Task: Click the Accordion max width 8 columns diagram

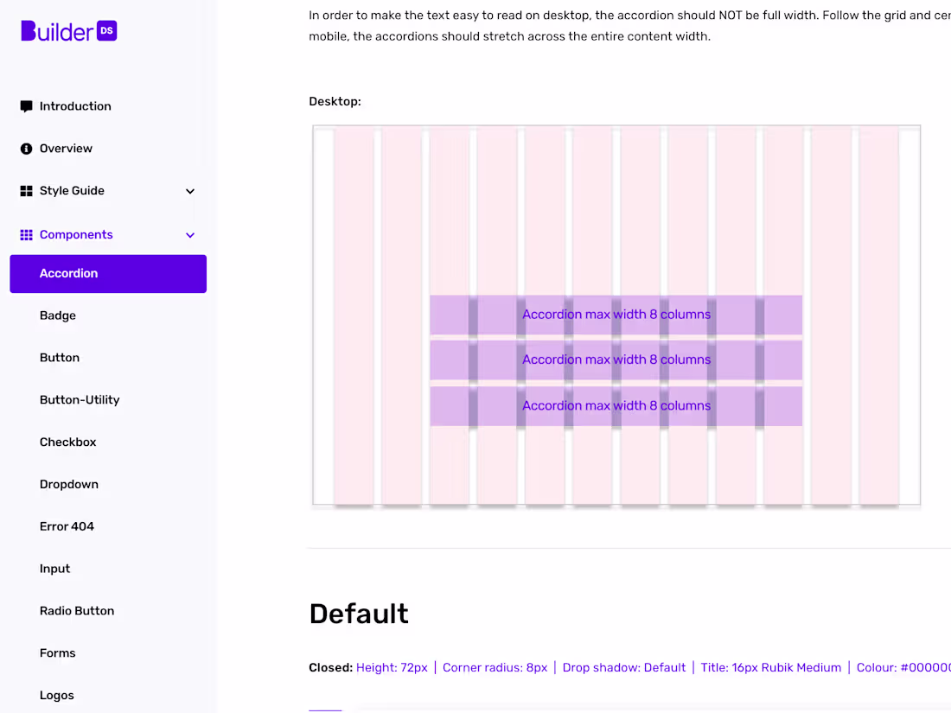Action: pyautogui.click(x=616, y=360)
